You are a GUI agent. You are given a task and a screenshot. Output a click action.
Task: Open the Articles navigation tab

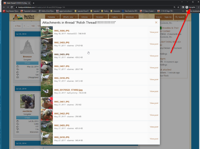point(84,17)
